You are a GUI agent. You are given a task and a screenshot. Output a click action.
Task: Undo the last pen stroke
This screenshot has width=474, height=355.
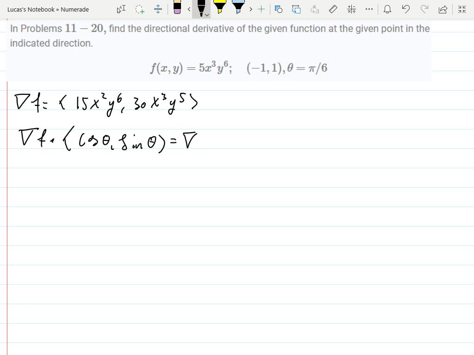[x=406, y=9]
